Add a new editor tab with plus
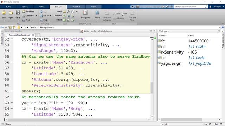Screen dimensions: 225x126 tap(38, 35)
